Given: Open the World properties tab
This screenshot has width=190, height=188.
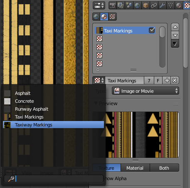Looking at the screenshot, I should click(137, 5).
